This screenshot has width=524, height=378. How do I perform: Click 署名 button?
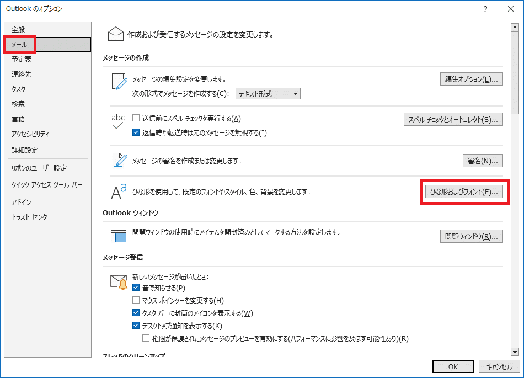click(483, 161)
